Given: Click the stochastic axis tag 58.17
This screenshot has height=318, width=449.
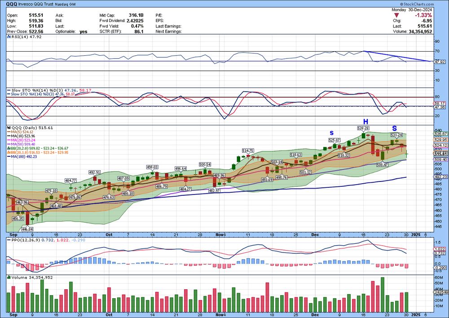Looking at the screenshot, I should click(440, 103).
